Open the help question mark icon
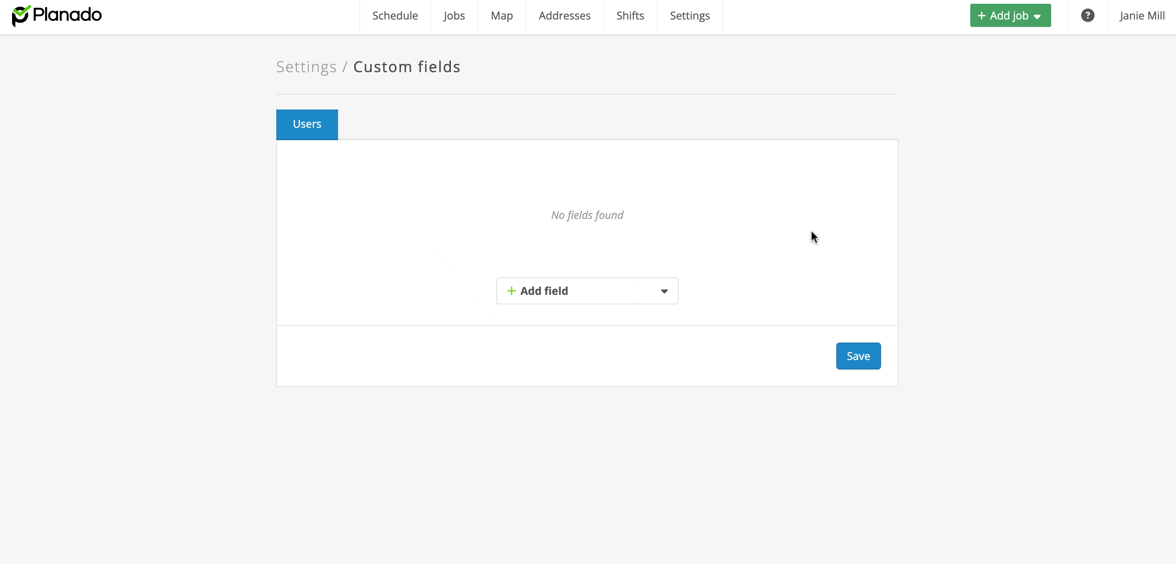1176x564 pixels. pyautogui.click(x=1087, y=15)
